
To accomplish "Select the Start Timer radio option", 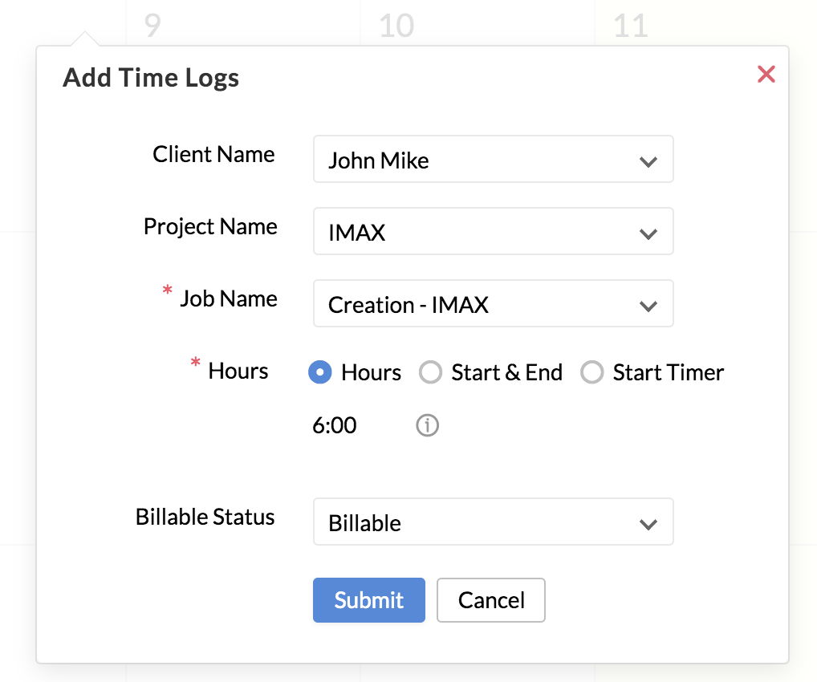I will click(592, 372).
